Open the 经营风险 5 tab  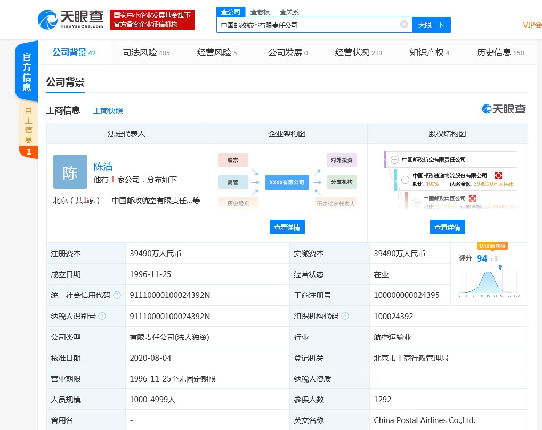point(217,53)
